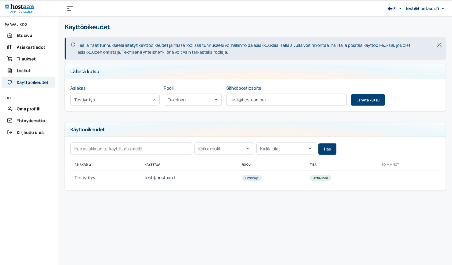Click the Tila column header
The width and height of the screenshot is (452, 265).
coord(313,164)
